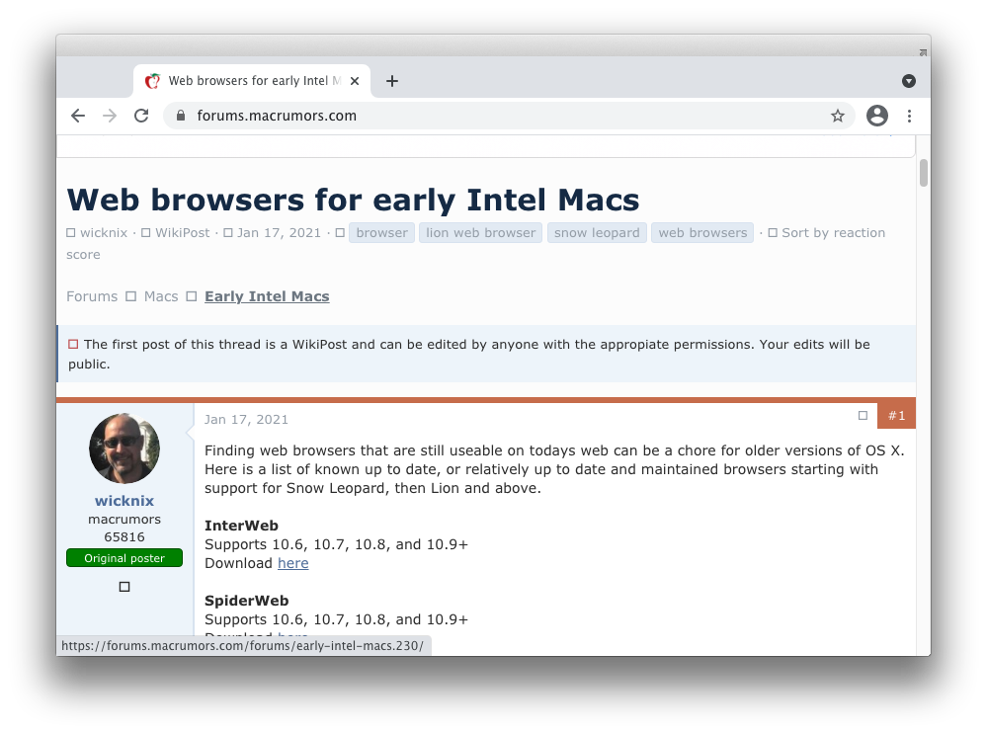Image resolution: width=987 pixels, height=734 pixels.
Task: Click the lion web browser tag
Action: (480, 233)
